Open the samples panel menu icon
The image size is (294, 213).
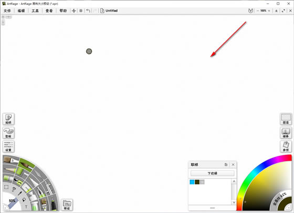[x=226, y=165]
